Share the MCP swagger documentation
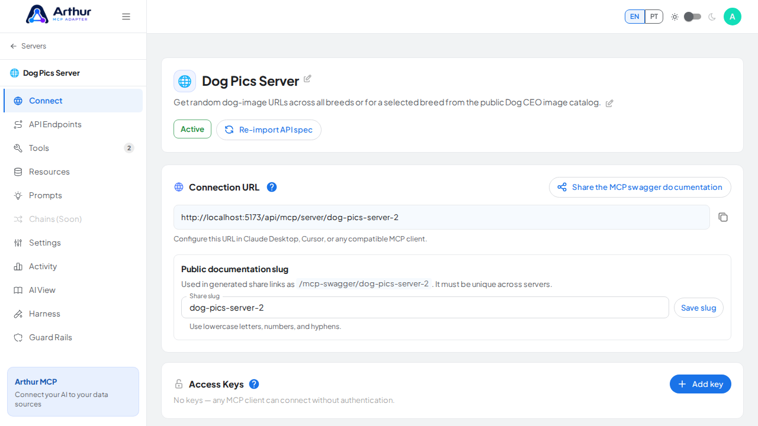 [640, 187]
